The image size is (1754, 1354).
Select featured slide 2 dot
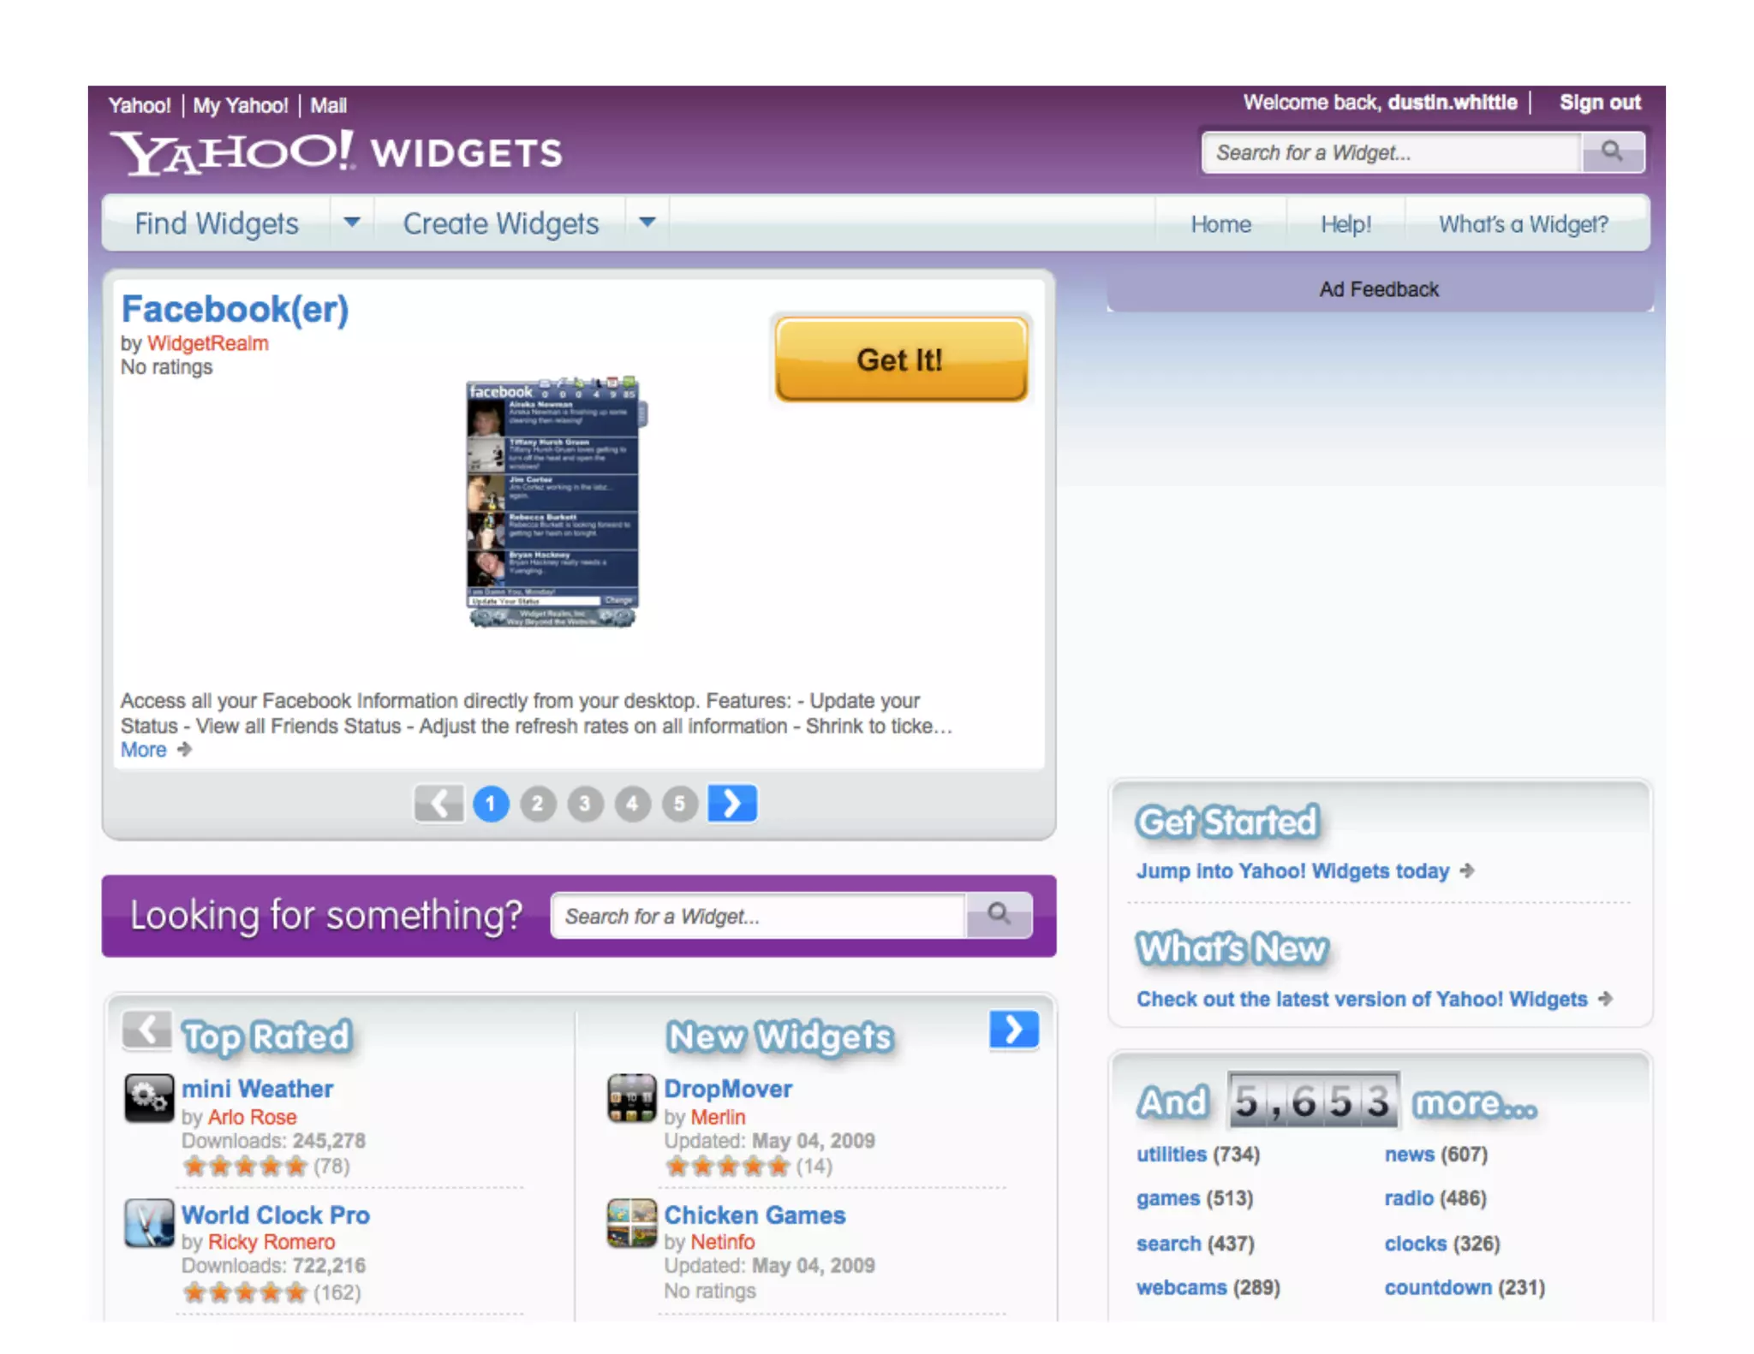[538, 804]
